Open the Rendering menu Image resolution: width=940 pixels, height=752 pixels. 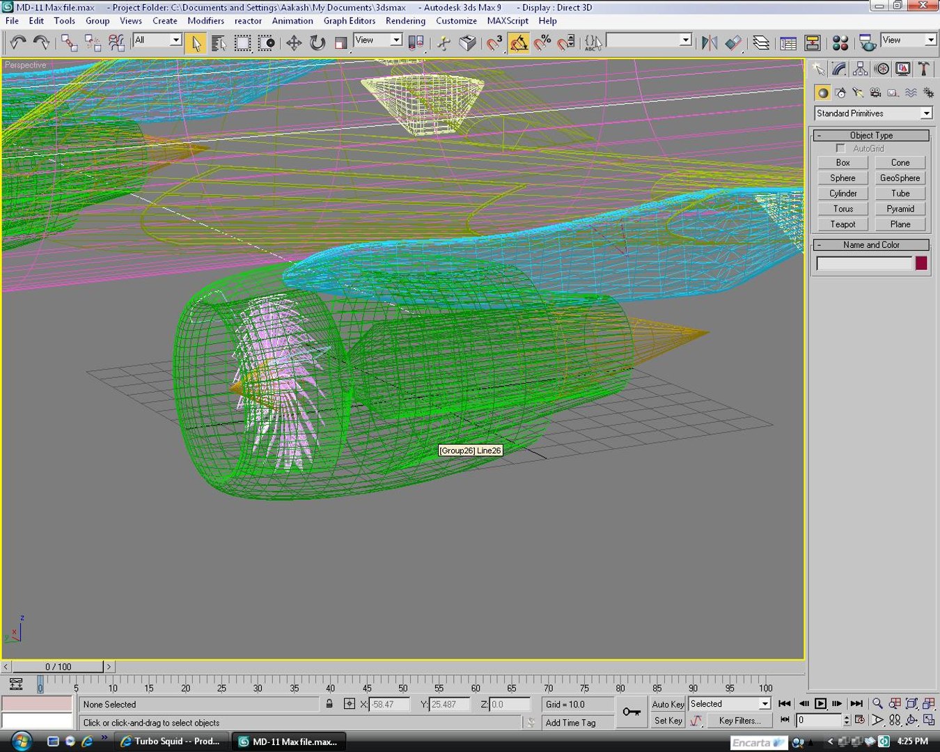(405, 21)
